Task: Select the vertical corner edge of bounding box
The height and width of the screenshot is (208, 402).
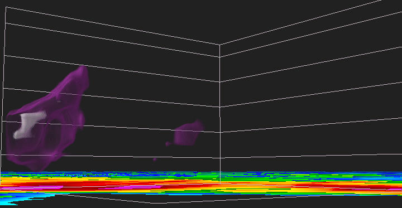Action: click(x=220, y=114)
